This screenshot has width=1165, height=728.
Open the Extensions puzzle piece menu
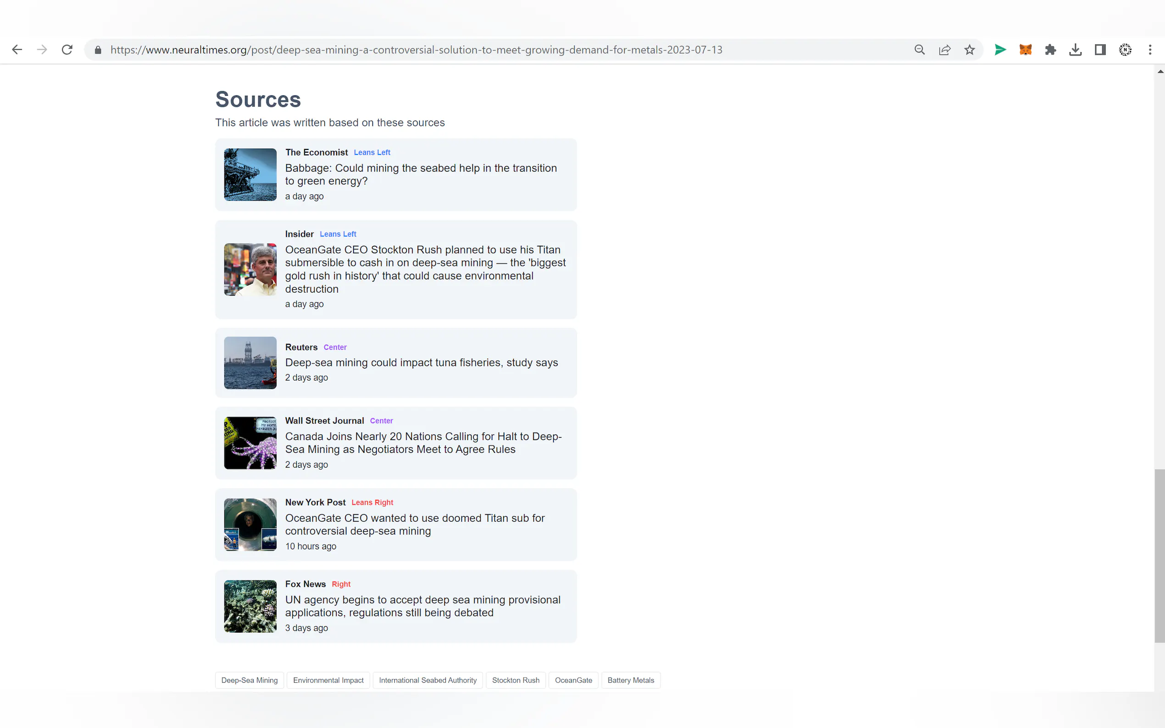pyautogui.click(x=1050, y=50)
